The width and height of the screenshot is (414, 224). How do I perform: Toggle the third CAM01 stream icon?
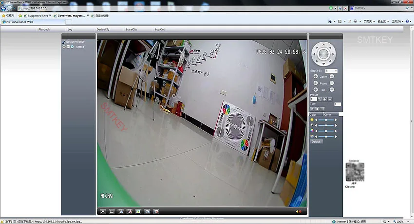click(72, 47)
